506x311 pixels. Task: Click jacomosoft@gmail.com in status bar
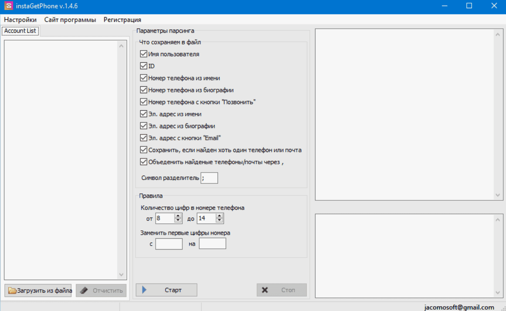(x=459, y=307)
